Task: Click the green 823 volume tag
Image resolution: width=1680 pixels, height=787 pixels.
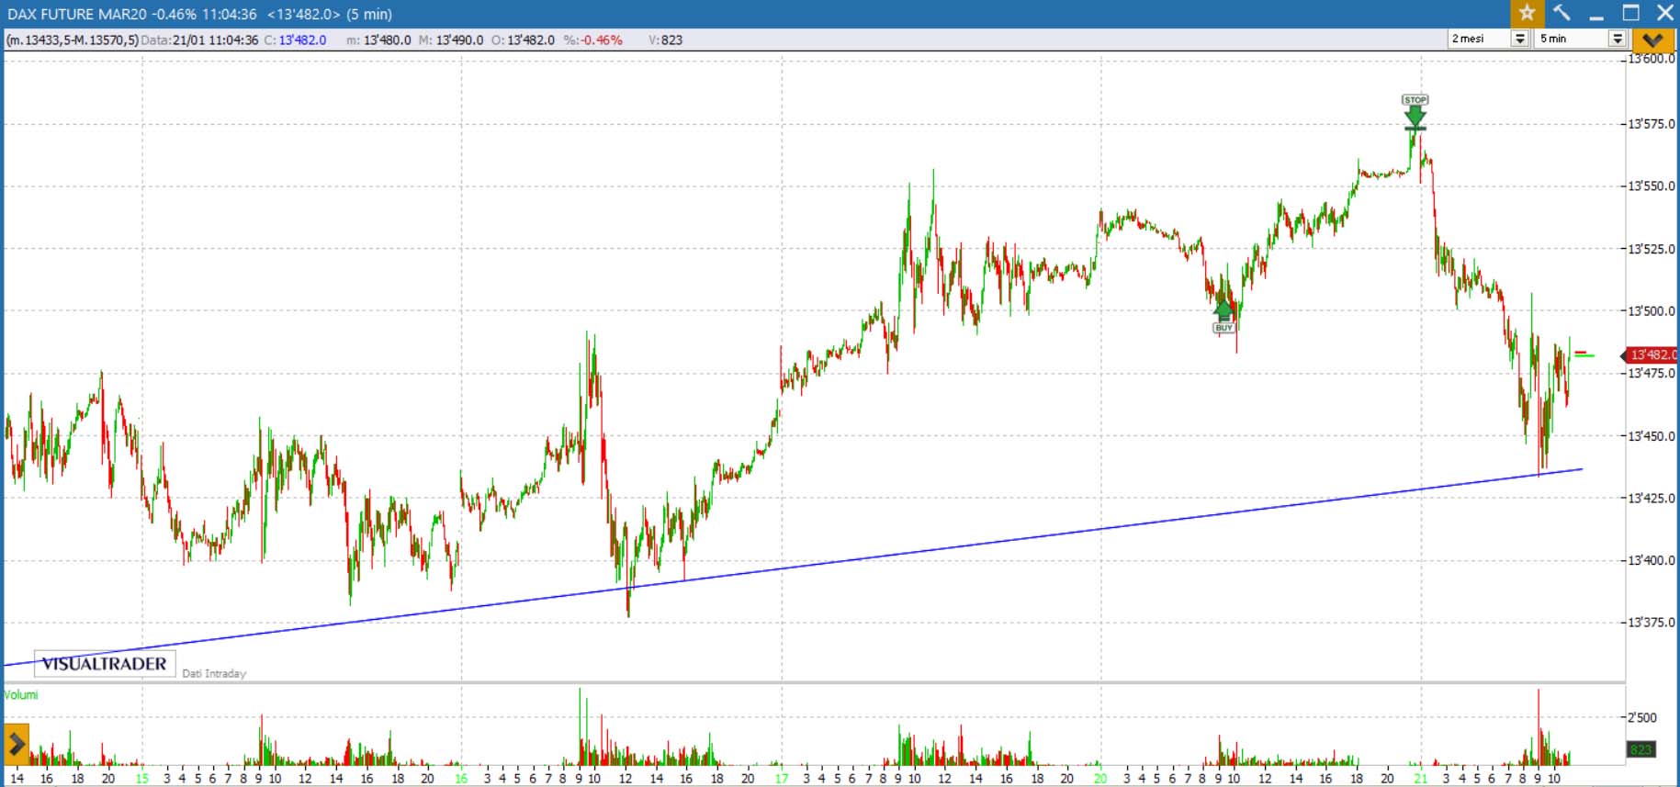Action: pos(1641,750)
